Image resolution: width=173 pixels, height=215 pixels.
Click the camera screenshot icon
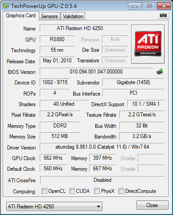click(x=163, y=15)
